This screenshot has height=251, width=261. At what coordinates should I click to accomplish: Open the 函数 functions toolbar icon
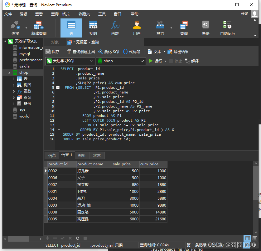115,28
